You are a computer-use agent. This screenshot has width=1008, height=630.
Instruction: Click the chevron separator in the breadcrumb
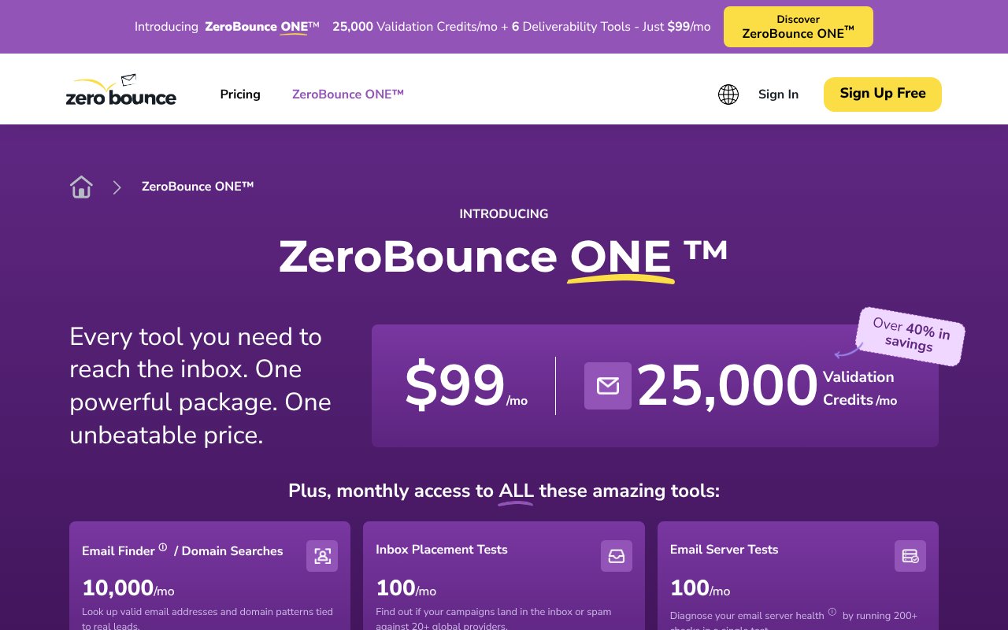pyautogui.click(x=117, y=187)
